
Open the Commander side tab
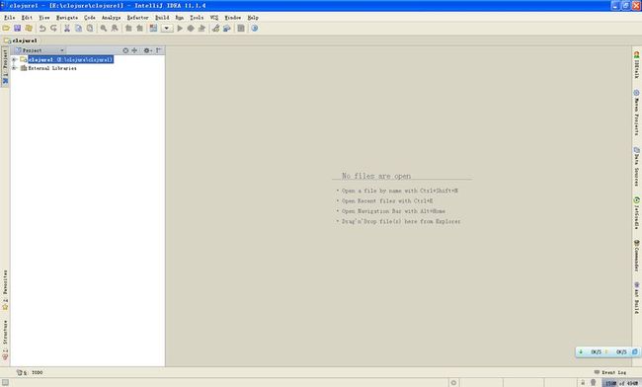[x=637, y=256]
